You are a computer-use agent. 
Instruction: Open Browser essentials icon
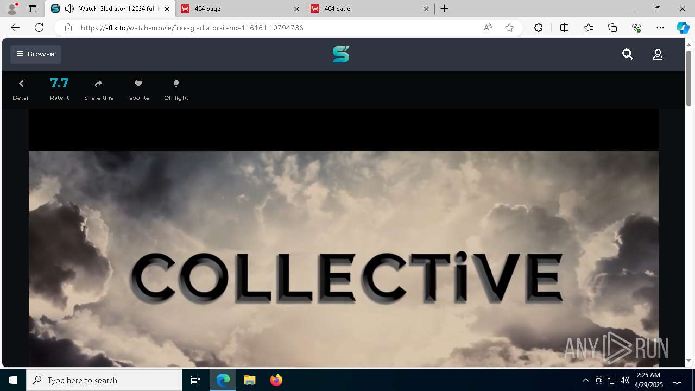pos(636,28)
